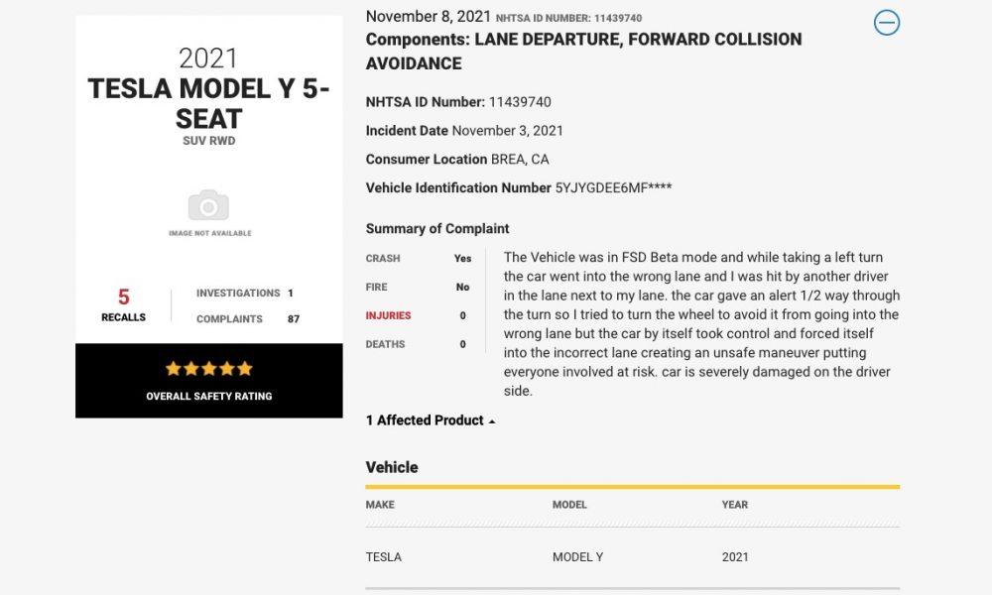The width and height of the screenshot is (992, 595).
Task: Collapse complaint with the circled minus icon
Action: click(x=886, y=23)
